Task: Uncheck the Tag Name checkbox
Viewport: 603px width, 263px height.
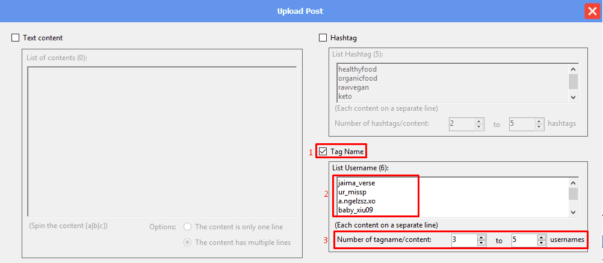Action: (x=323, y=152)
